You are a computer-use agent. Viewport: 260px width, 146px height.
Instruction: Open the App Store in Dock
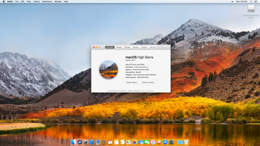165,142
